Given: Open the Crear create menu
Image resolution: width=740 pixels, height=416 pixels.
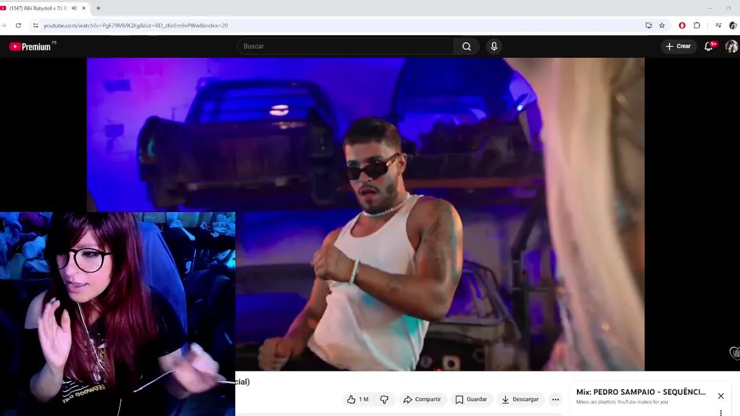Looking at the screenshot, I should pos(679,46).
